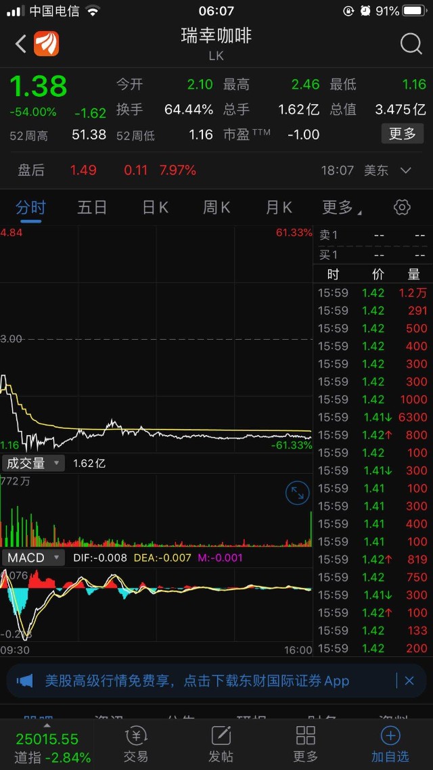Open the MACD indicator dropdown
Screen dimensions: 433x770
32,558
